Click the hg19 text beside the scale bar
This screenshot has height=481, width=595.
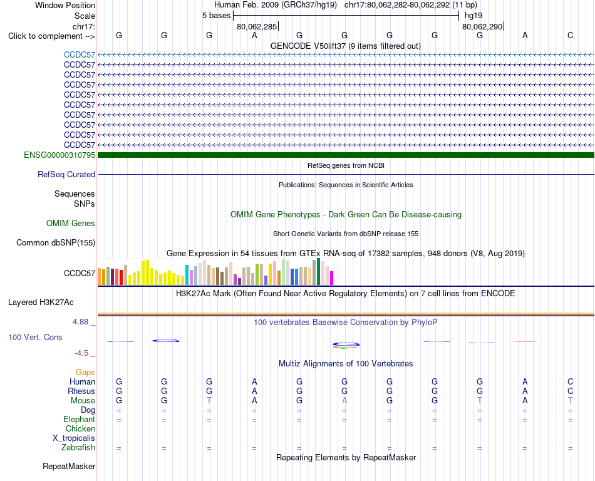pos(473,15)
